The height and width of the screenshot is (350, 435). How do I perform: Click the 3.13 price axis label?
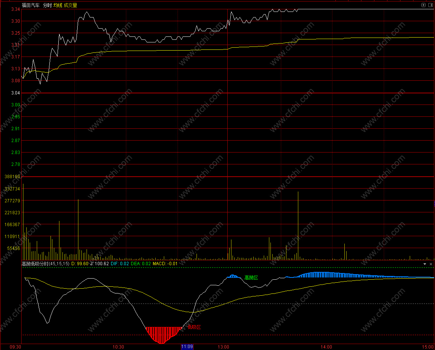point(16,69)
